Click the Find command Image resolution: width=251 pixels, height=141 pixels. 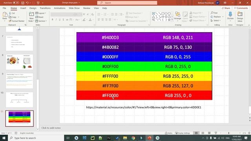pos(214,13)
